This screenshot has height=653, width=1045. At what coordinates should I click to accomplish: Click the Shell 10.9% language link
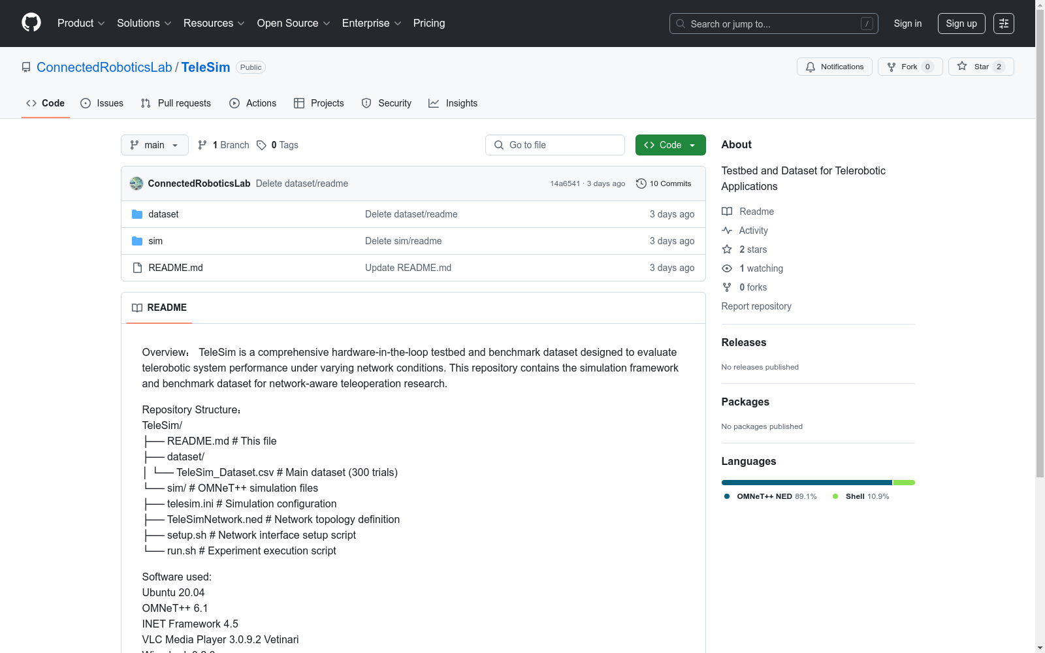pyautogui.click(x=861, y=496)
